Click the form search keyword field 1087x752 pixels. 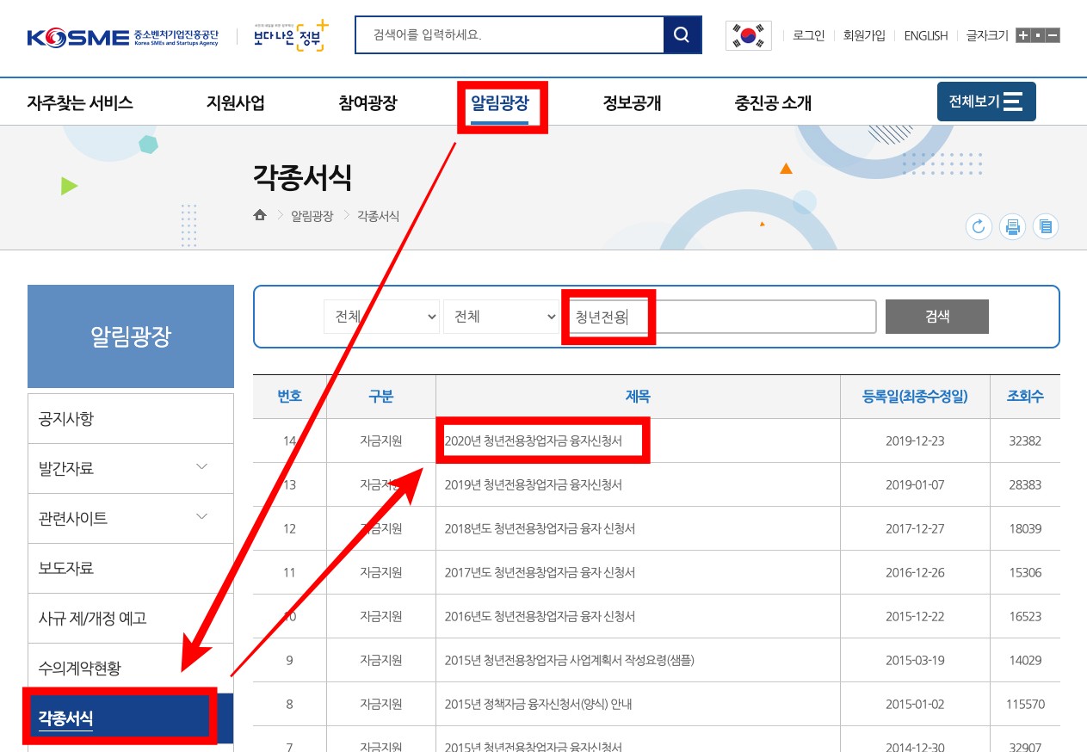tap(721, 317)
